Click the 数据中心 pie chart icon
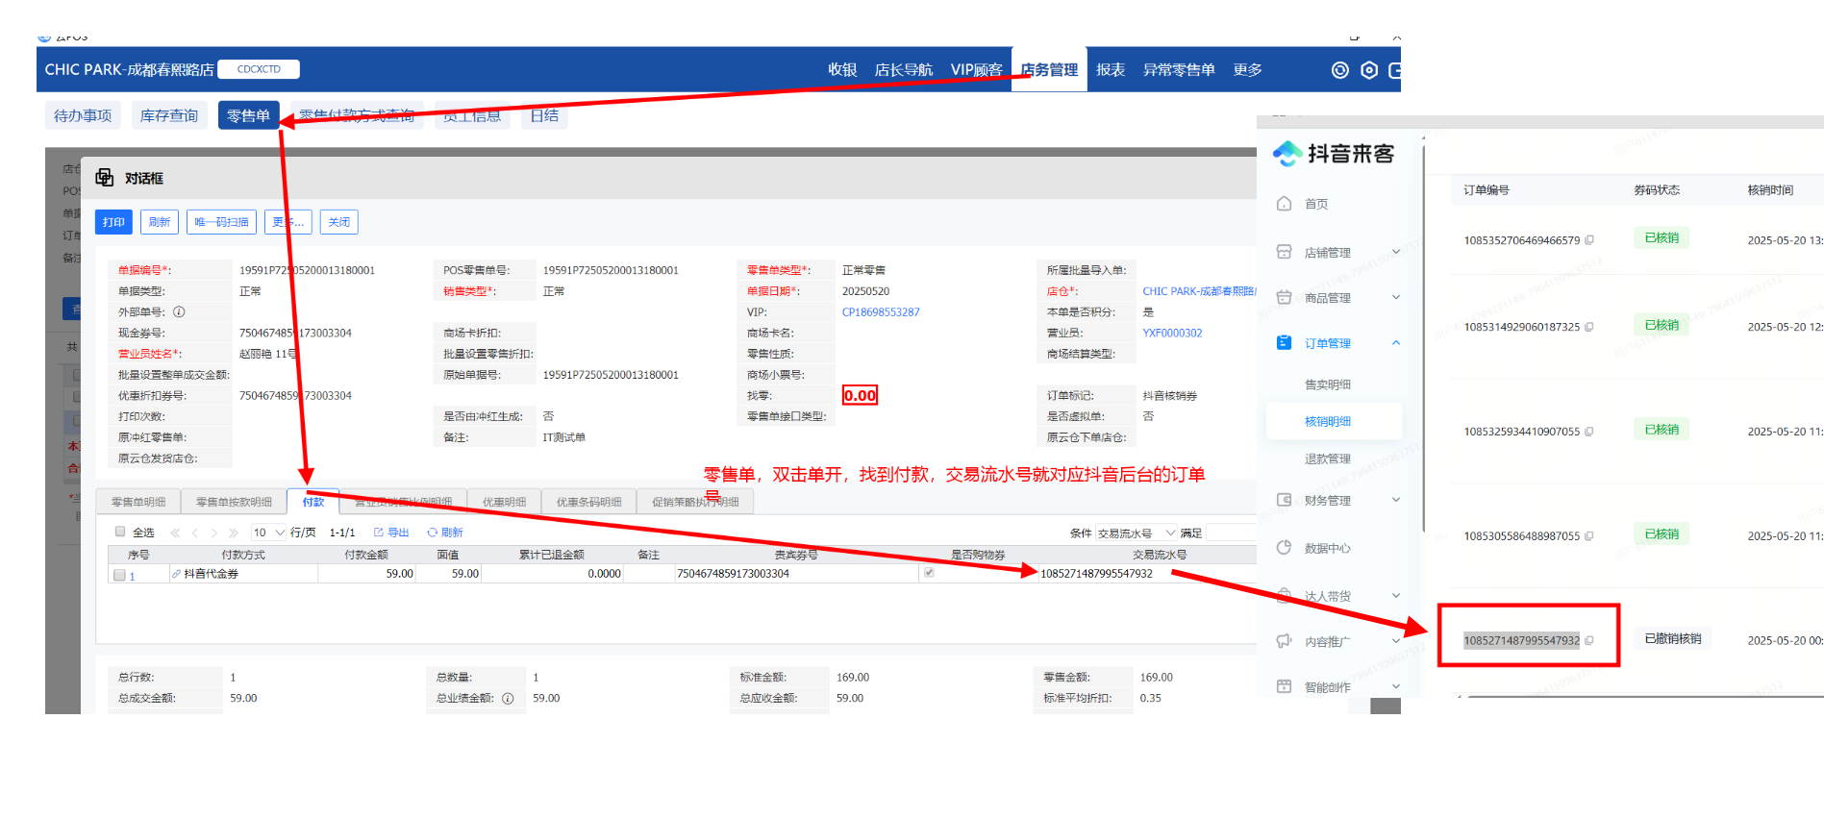Viewport: 1824px width, 818px height. click(1284, 548)
